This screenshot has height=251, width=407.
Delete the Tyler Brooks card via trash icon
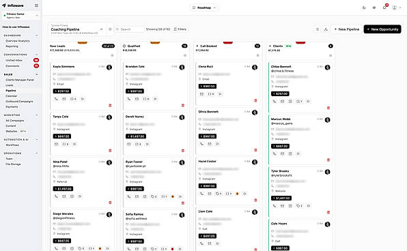328,212
